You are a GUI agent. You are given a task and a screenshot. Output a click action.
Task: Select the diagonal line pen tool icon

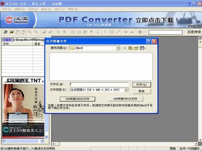click(x=118, y=32)
